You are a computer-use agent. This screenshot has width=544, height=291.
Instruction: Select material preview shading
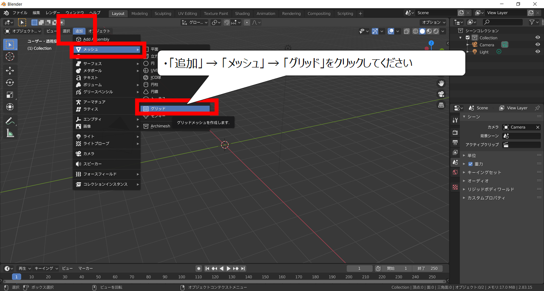point(429,31)
